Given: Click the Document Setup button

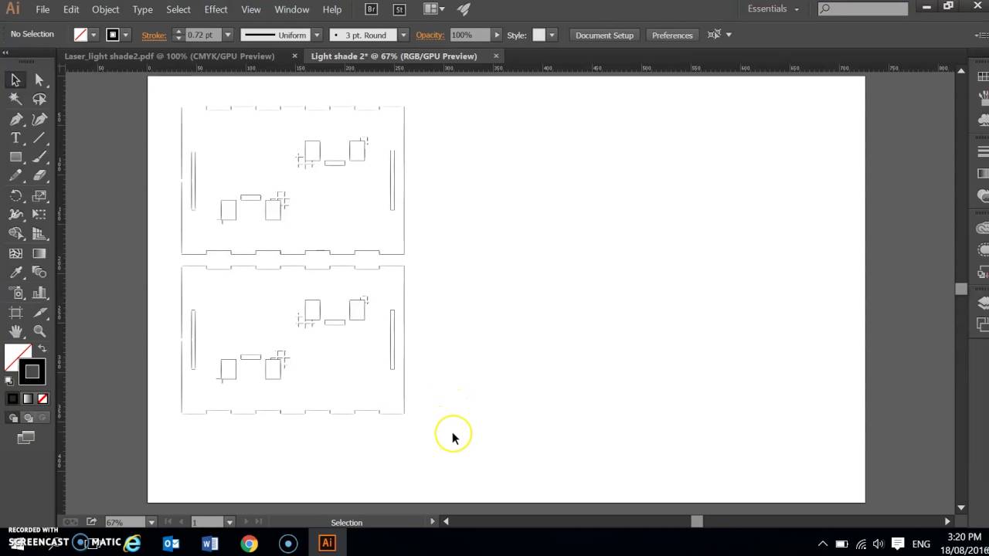Looking at the screenshot, I should [604, 35].
